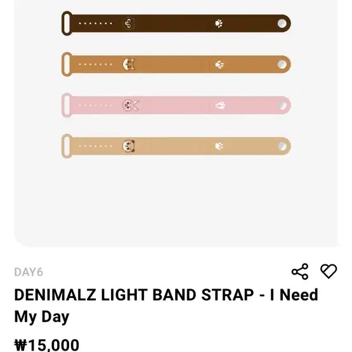Click the snap button on pink strap
Image resolution: width=352 pixels, height=352 pixels.
(282, 105)
